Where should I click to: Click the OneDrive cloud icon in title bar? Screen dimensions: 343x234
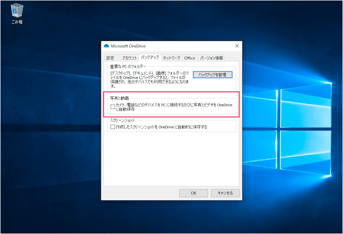click(x=106, y=46)
